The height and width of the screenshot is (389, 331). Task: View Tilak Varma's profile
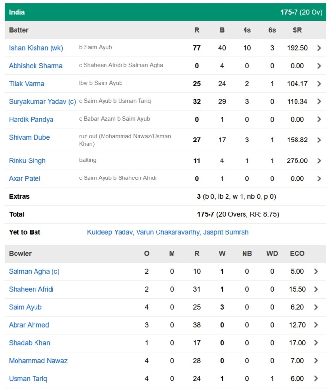[x=27, y=83]
